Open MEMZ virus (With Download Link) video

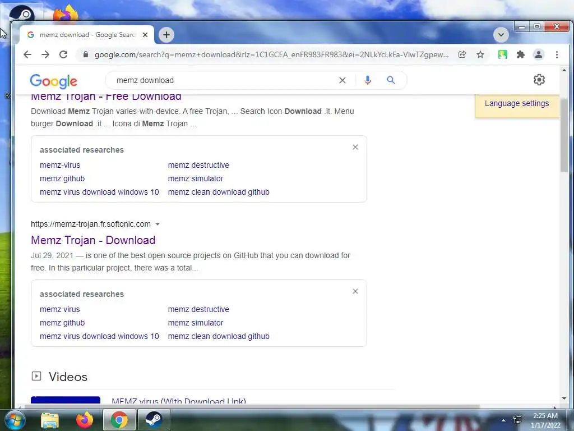pyautogui.click(x=179, y=401)
